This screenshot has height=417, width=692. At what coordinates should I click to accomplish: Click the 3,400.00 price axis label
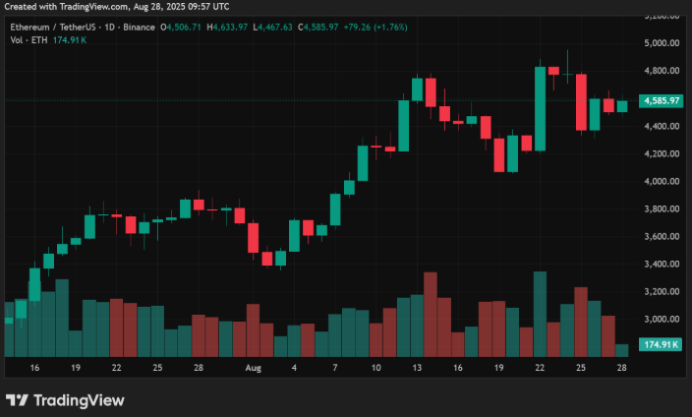(x=662, y=265)
